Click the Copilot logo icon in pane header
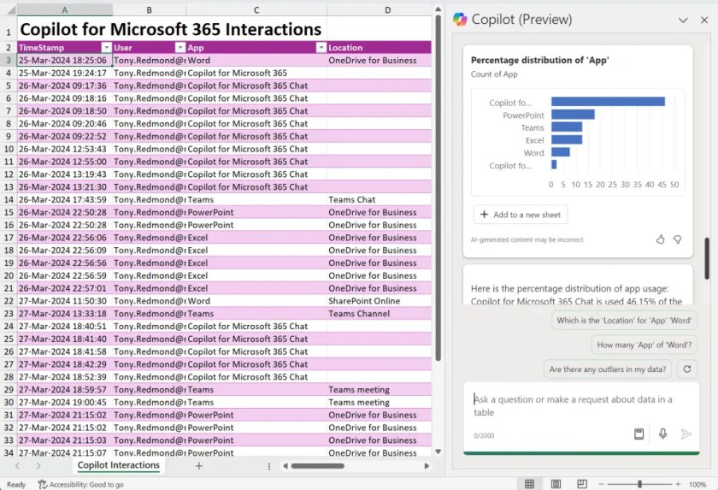Viewport: 718px width, 490px height. pos(460,19)
